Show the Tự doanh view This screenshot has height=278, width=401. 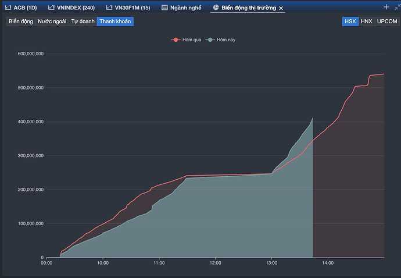click(83, 21)
